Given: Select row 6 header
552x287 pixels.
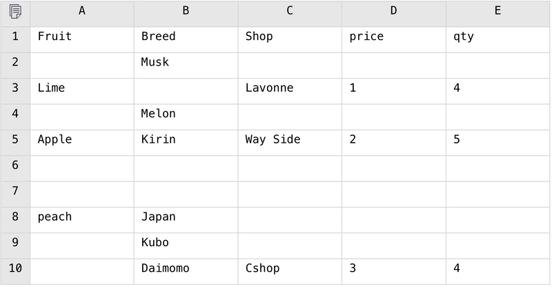Looking at the screenshot, I should 15,168.
